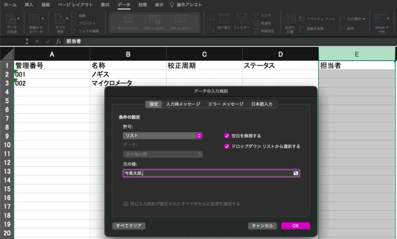This screenshot has height=239, width=397.
Task: Click the Flash Fill (フラッシュ フィル) icon
Action: 302,19
